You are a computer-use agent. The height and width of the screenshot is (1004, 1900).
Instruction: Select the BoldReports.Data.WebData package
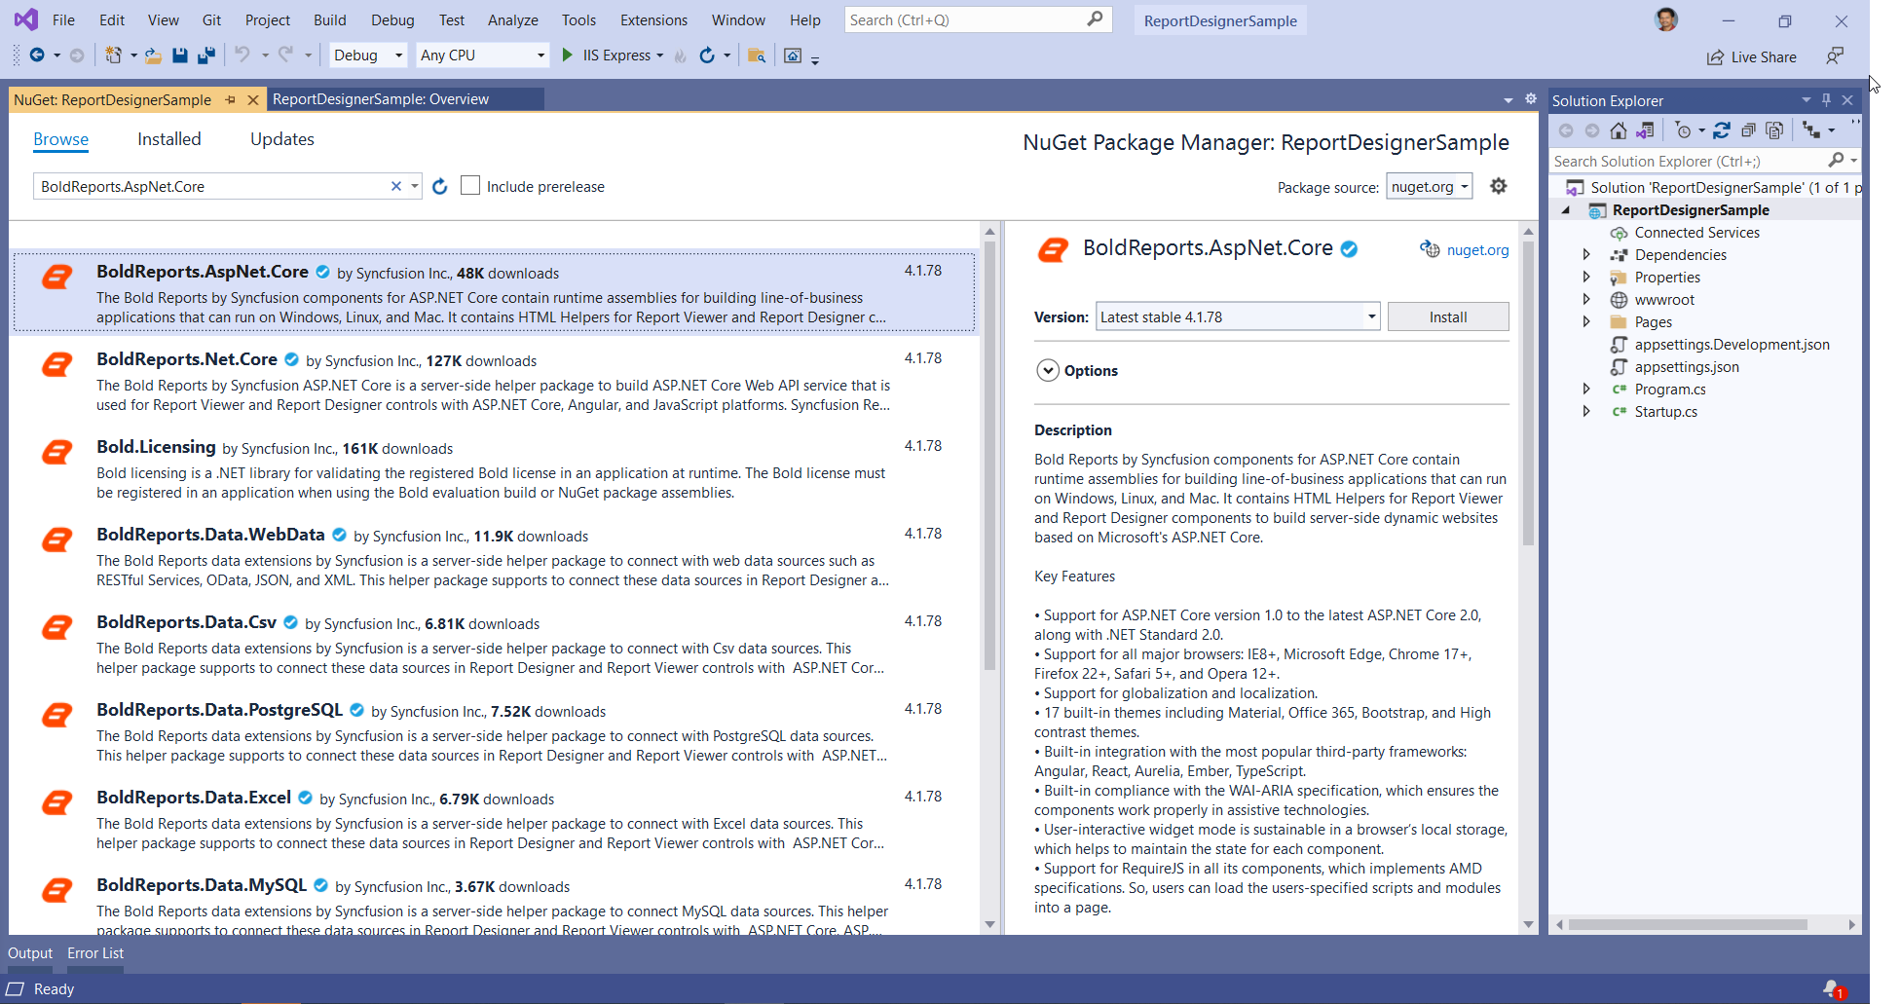pyautogui.click(x=493, y=555)
